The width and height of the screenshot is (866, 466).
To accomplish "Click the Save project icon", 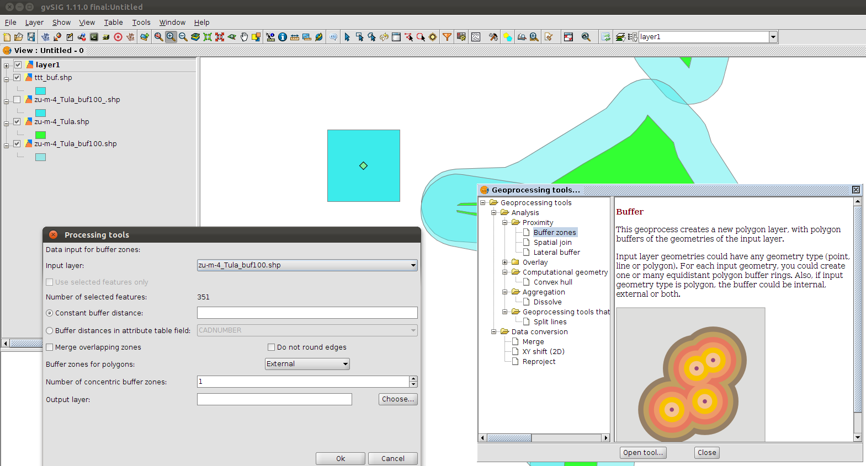I will point(31,37).
